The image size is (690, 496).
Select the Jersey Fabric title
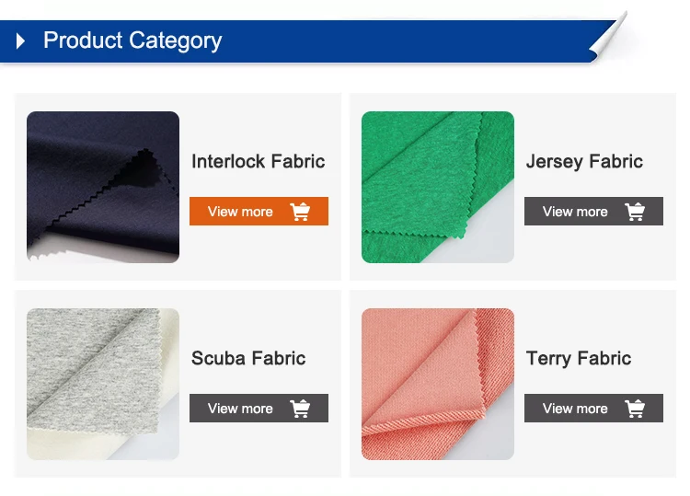point(584,162)
